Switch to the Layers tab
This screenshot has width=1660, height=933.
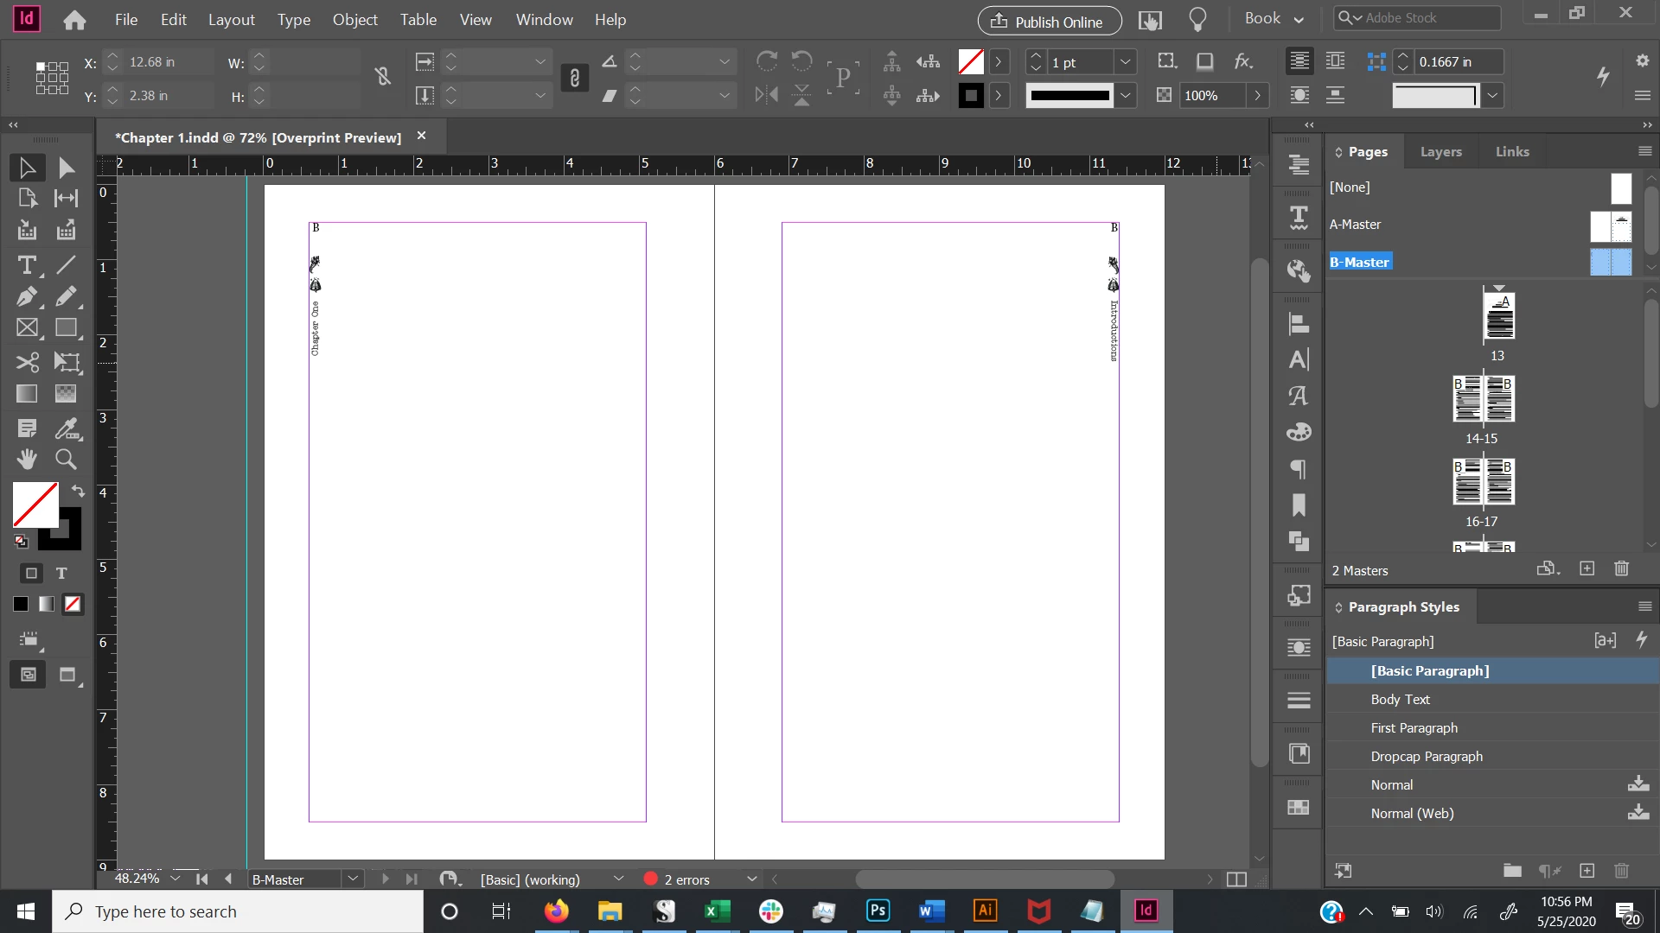(1440, 151)
